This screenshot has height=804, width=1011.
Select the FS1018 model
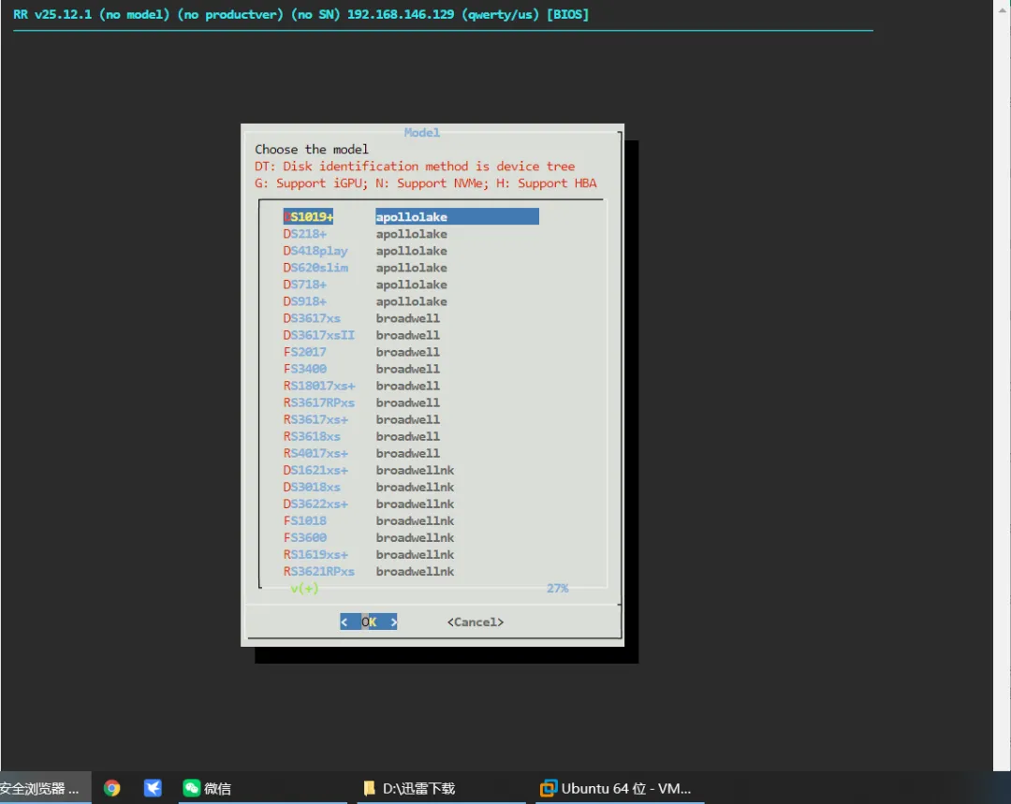click(x=368, y=520)
